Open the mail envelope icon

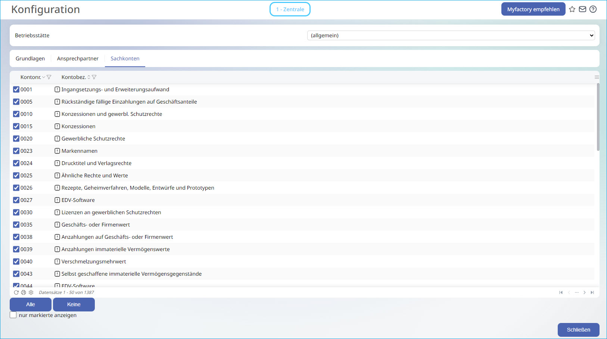[x=582, y=9]
